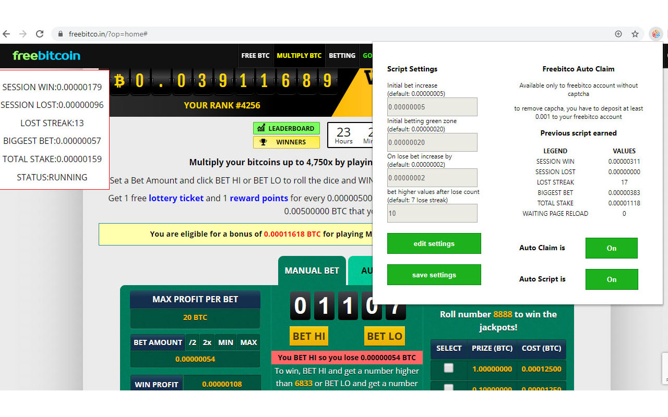Click the 0.00012500 cost cell
Screen dimensions: 668x417
click(x=541, y=369)
